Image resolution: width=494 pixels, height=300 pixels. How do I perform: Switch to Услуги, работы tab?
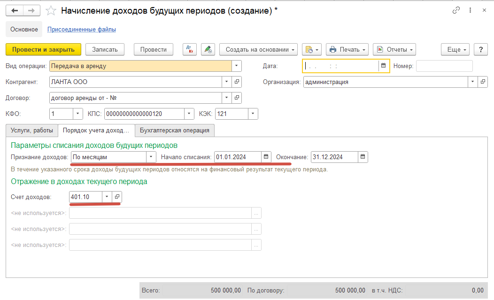pos(32,131)
